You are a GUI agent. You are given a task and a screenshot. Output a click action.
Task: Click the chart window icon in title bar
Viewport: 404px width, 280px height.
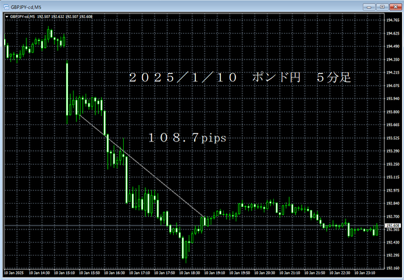5,6
